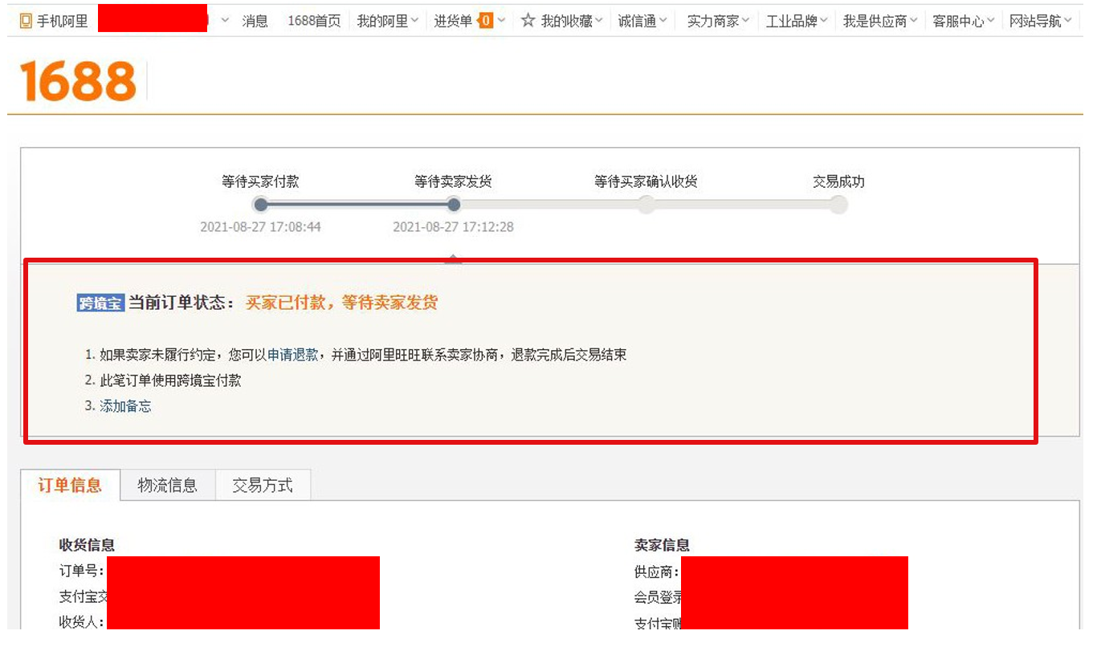Image resolution: width=1093 pixels, height=647 pixels.
Task: Switch to the 物流信息 tab
Action: point(167,486)
